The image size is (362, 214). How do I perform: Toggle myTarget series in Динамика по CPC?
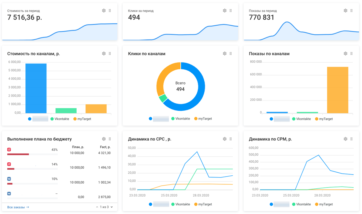tap(203, 204)
